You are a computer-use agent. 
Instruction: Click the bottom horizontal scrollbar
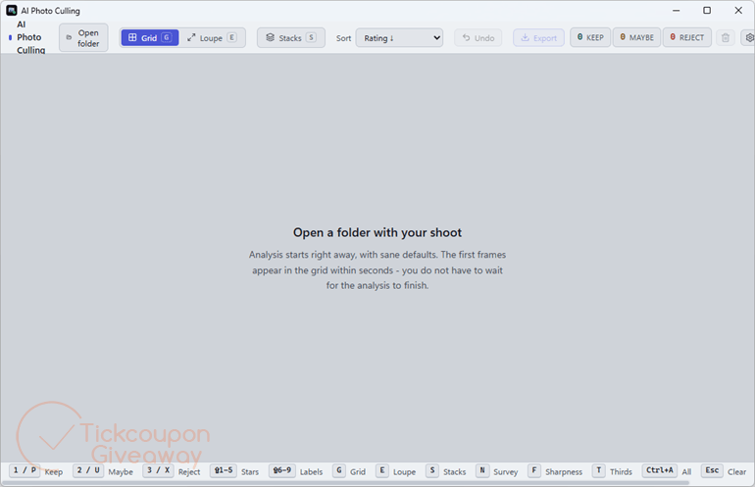(x=345, y=483)
